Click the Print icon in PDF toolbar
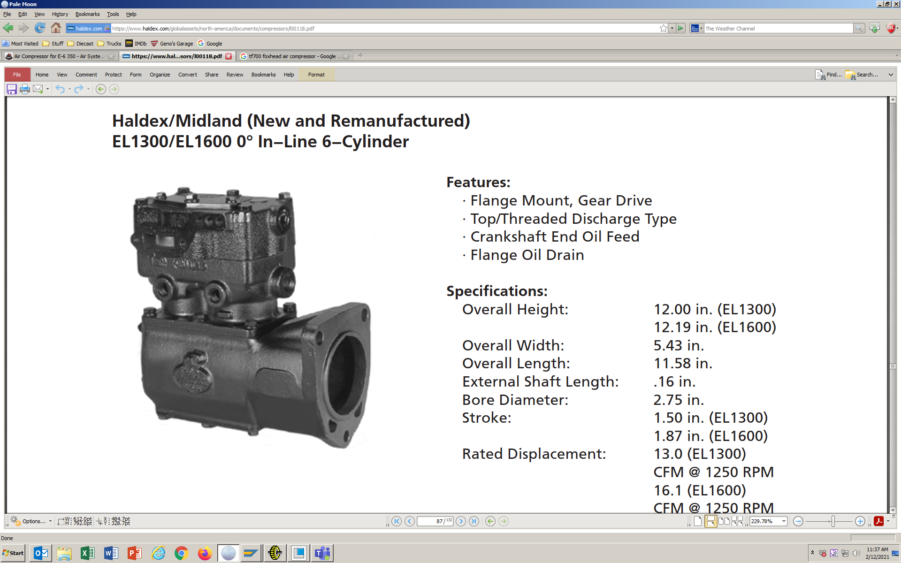This screenshot has width=901, height=563. click(x=25, y=89)
